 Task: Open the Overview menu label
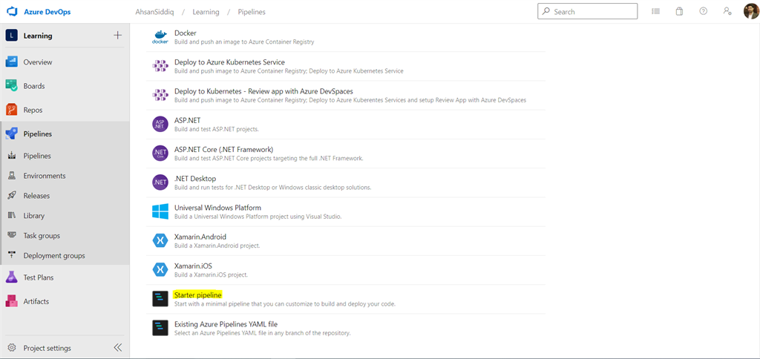pyautogui.click(x=38, y=62)
